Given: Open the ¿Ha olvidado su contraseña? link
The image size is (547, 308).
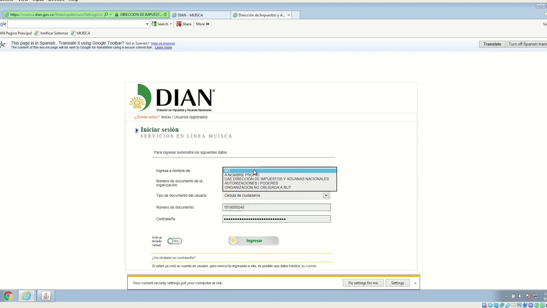Looking at the screenshot, I should [x=174, y=258].
